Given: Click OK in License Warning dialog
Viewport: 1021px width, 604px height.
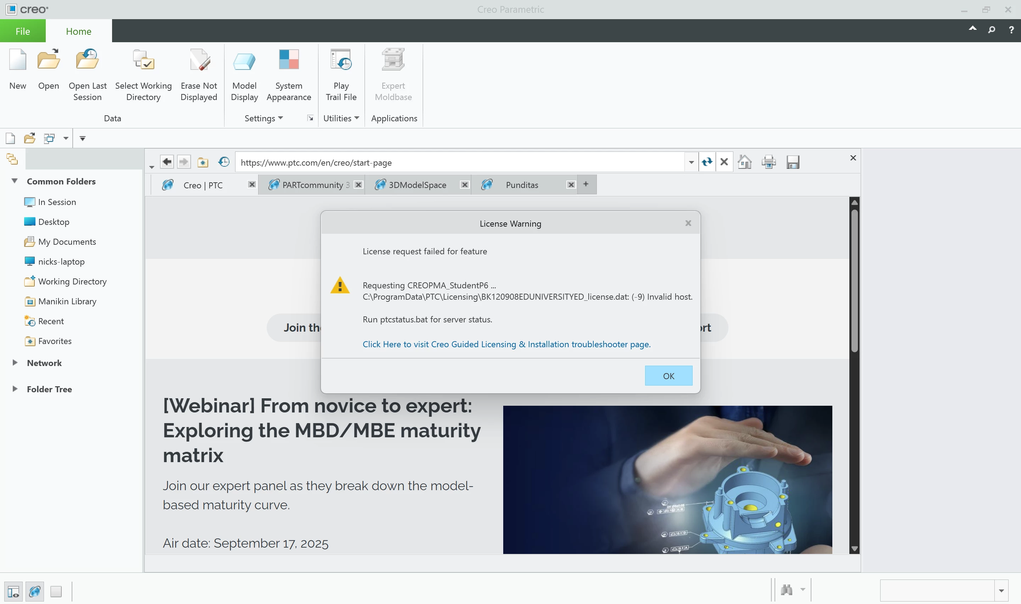Looking at the screenshot, I should (668, 376).
